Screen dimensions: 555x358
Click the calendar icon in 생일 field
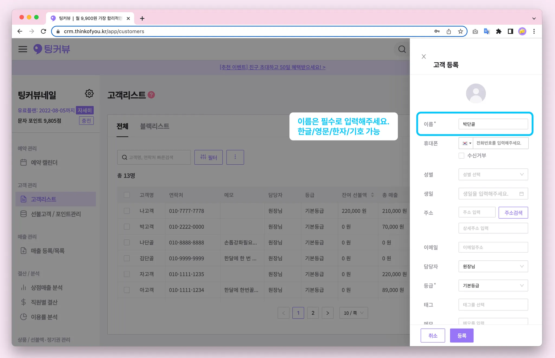tap(521, 194)
